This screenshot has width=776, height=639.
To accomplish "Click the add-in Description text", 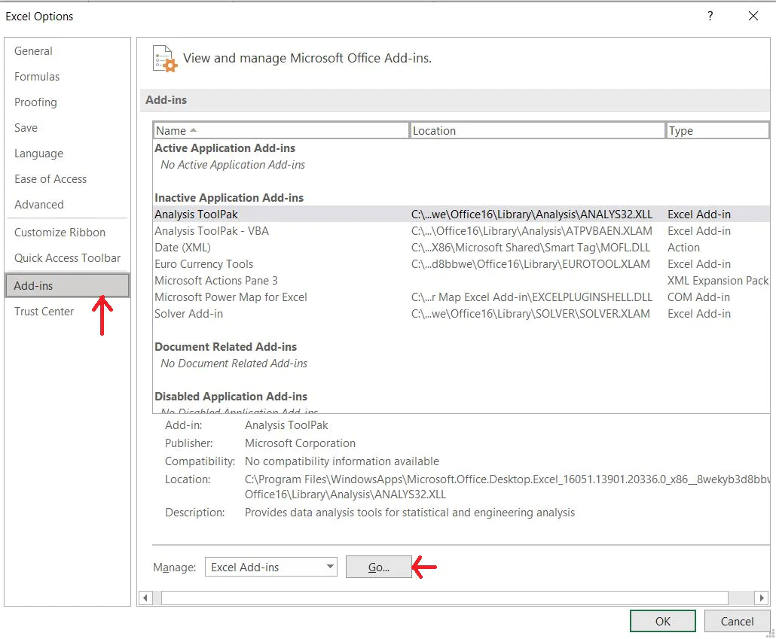I will (x=410, y=513).
